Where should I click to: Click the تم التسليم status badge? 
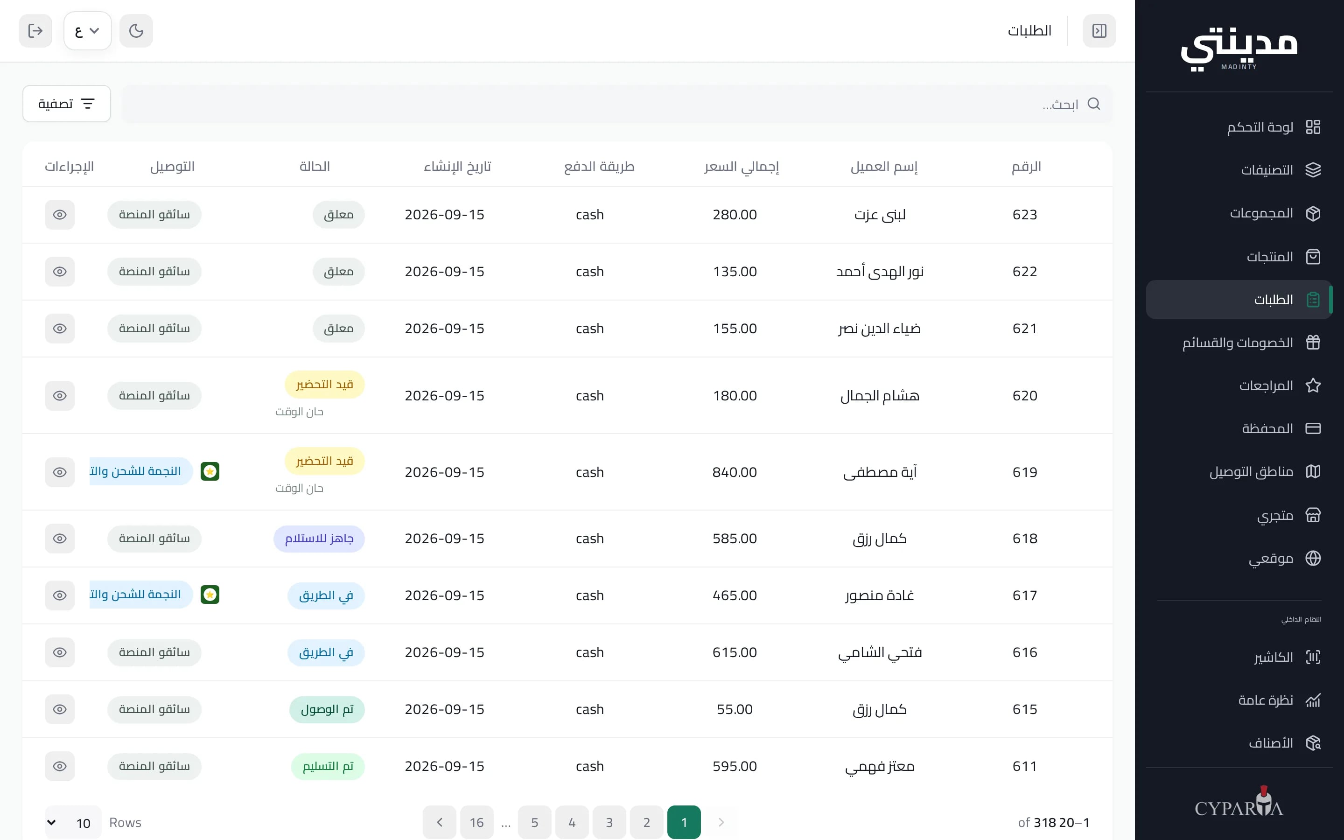coord(328,766)
